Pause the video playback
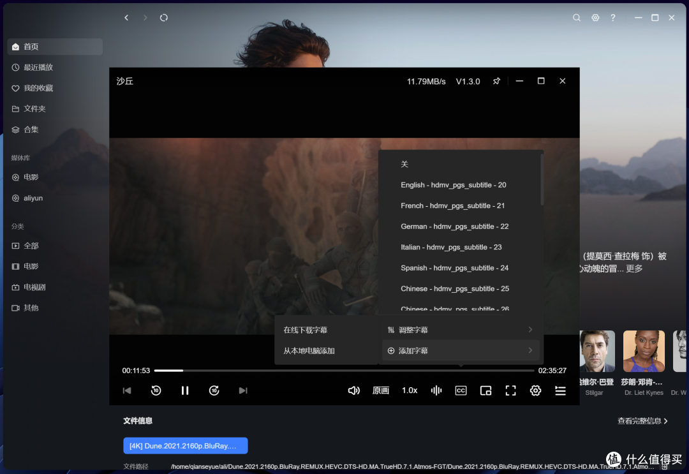The height and width of the screenshot is (474, 689). pyautogui.click(x=185, y=390)
